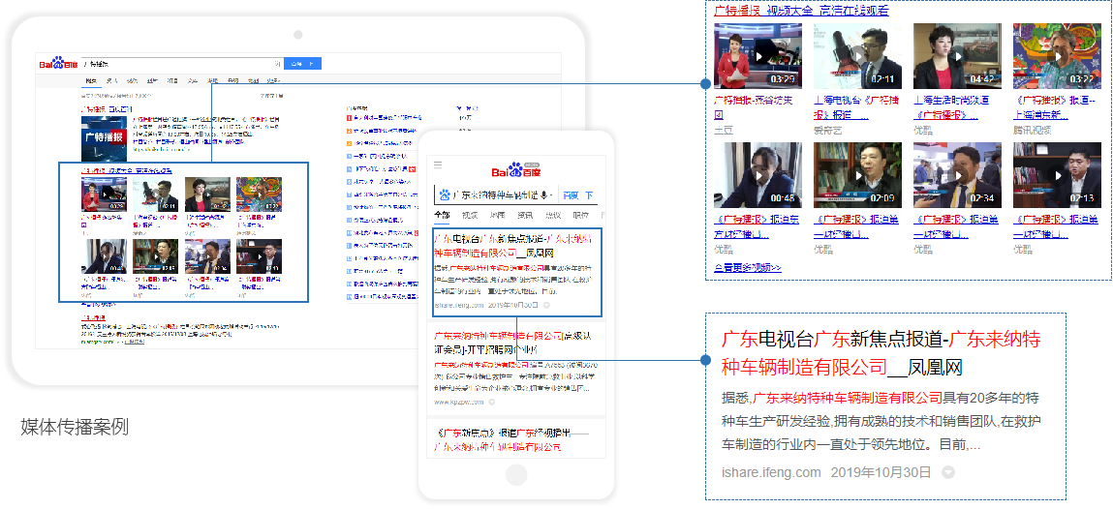Screen dimensions: 1113x509
Task: Select the 资讯 tab on the phone
Action: 525,216
